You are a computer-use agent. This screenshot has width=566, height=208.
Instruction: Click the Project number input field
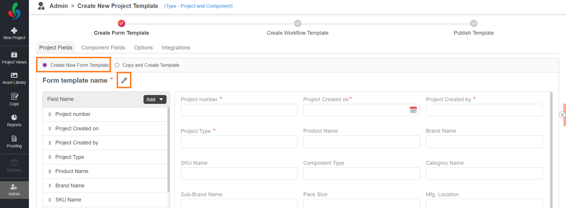pyautogui.click(x=239, y=110)
